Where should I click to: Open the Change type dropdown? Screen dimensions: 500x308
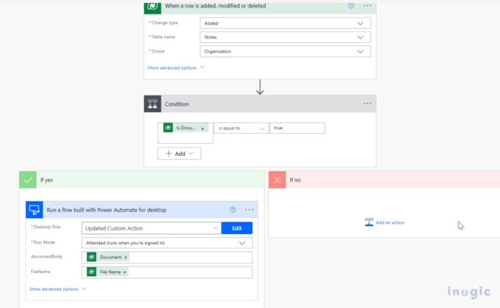[361, 23]
